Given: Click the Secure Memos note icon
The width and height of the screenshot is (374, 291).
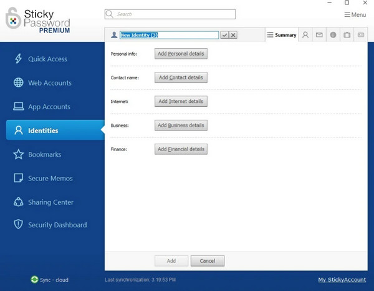Looking at the screenshot, I should click(18, 178).
